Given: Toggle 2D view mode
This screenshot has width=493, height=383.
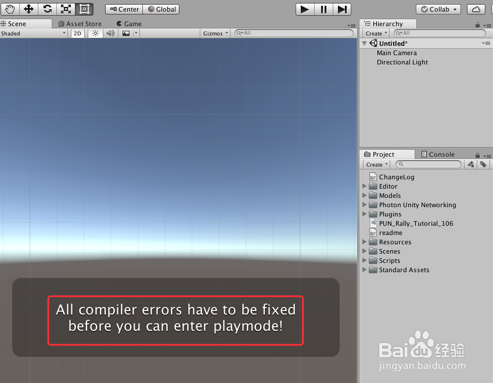Looking at the screenshot, I should [x=77, y=33].
